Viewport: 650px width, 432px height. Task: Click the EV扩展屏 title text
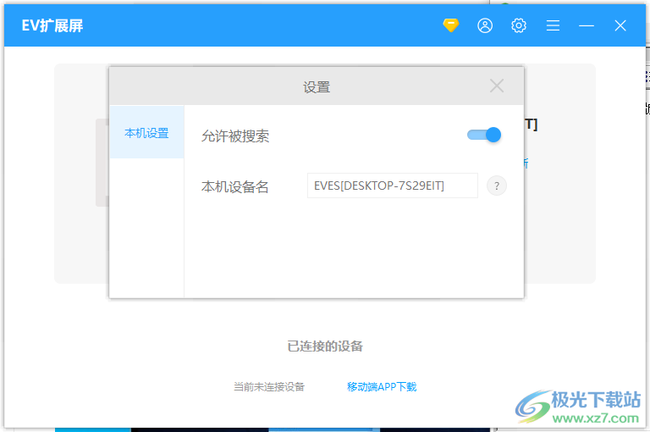52,25
